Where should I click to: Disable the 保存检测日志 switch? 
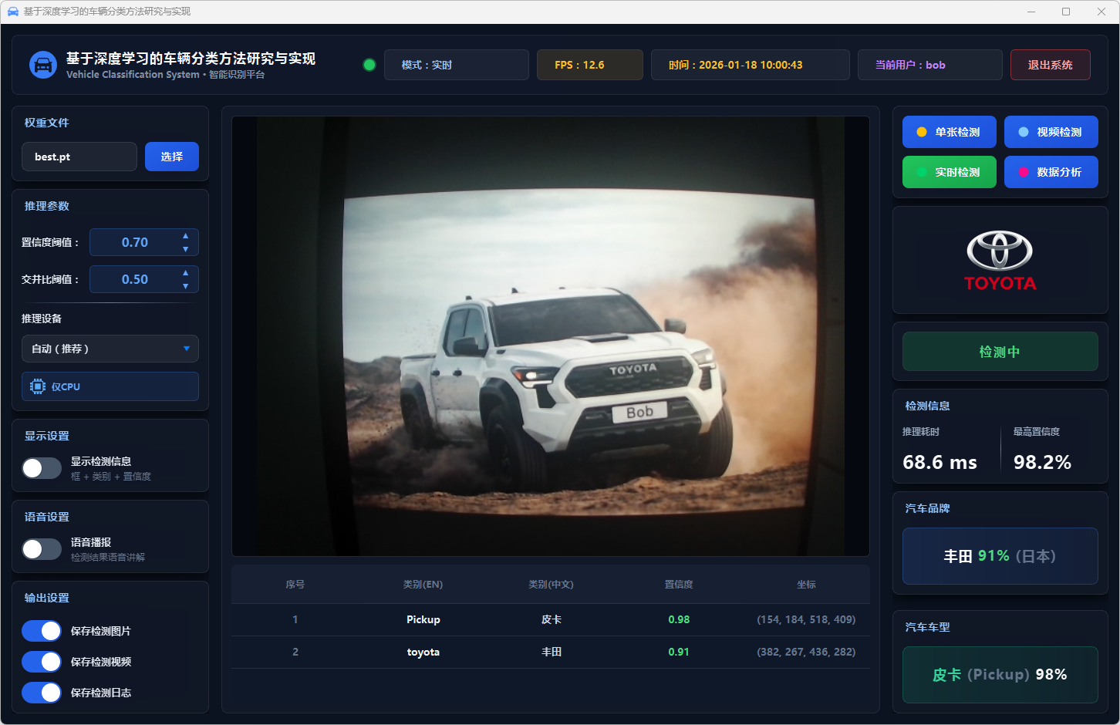point(42,693)
